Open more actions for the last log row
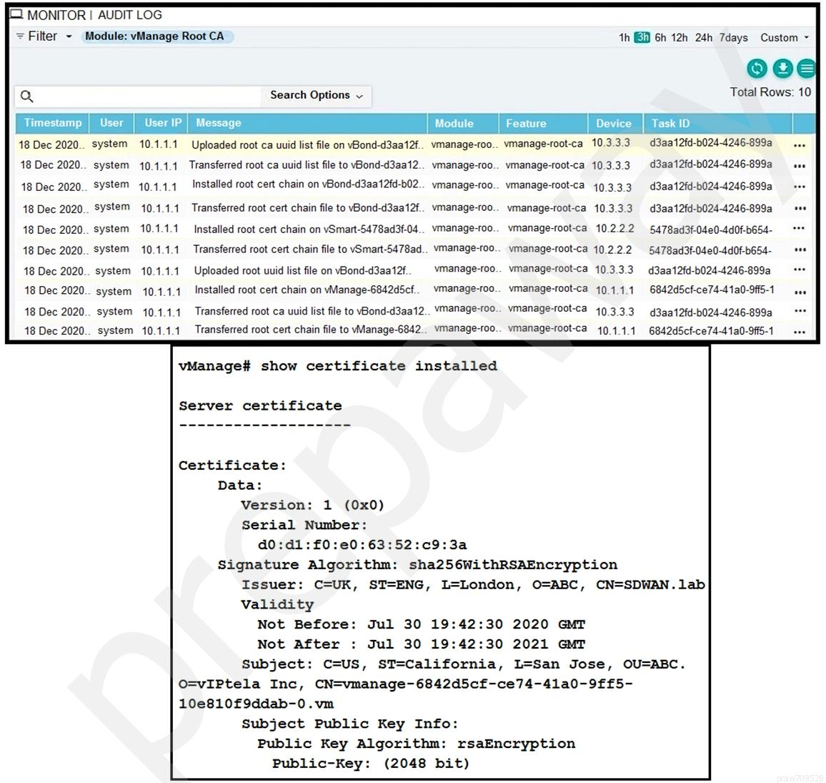This screenshot has height=783, width=826. pyautogui.click(x=799, y=332)
